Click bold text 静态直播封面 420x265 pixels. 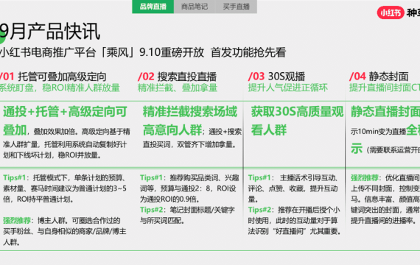point(385,112)
